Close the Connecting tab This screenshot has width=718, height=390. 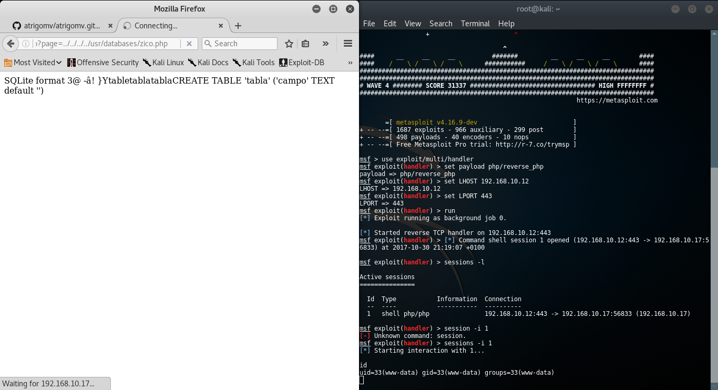click(221, 26)
